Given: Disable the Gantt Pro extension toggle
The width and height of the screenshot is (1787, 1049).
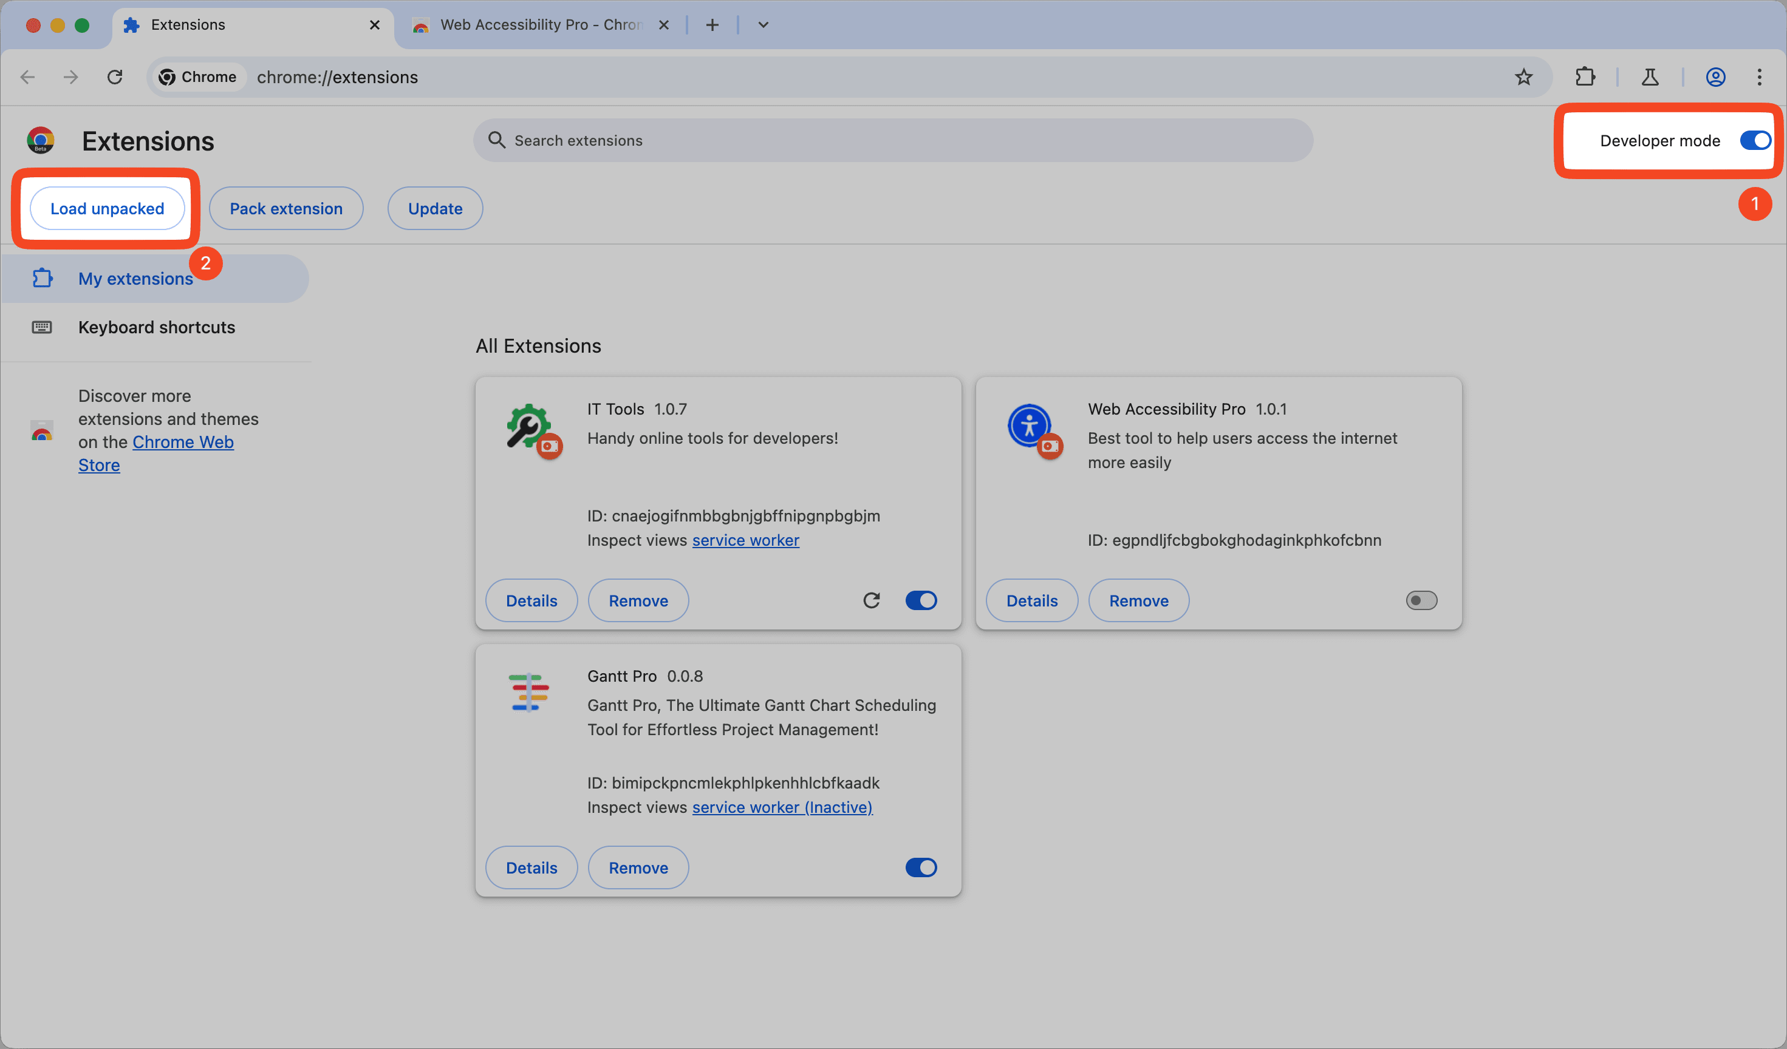Looking at the screenshot, I should coord(921,867).
